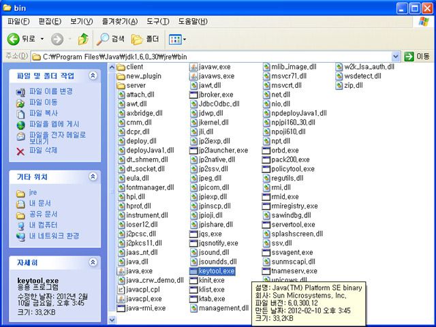Select the jbroker.exe file icon
Image resolution: width=436 pixels, height=327 pixels.
(193, 95)
